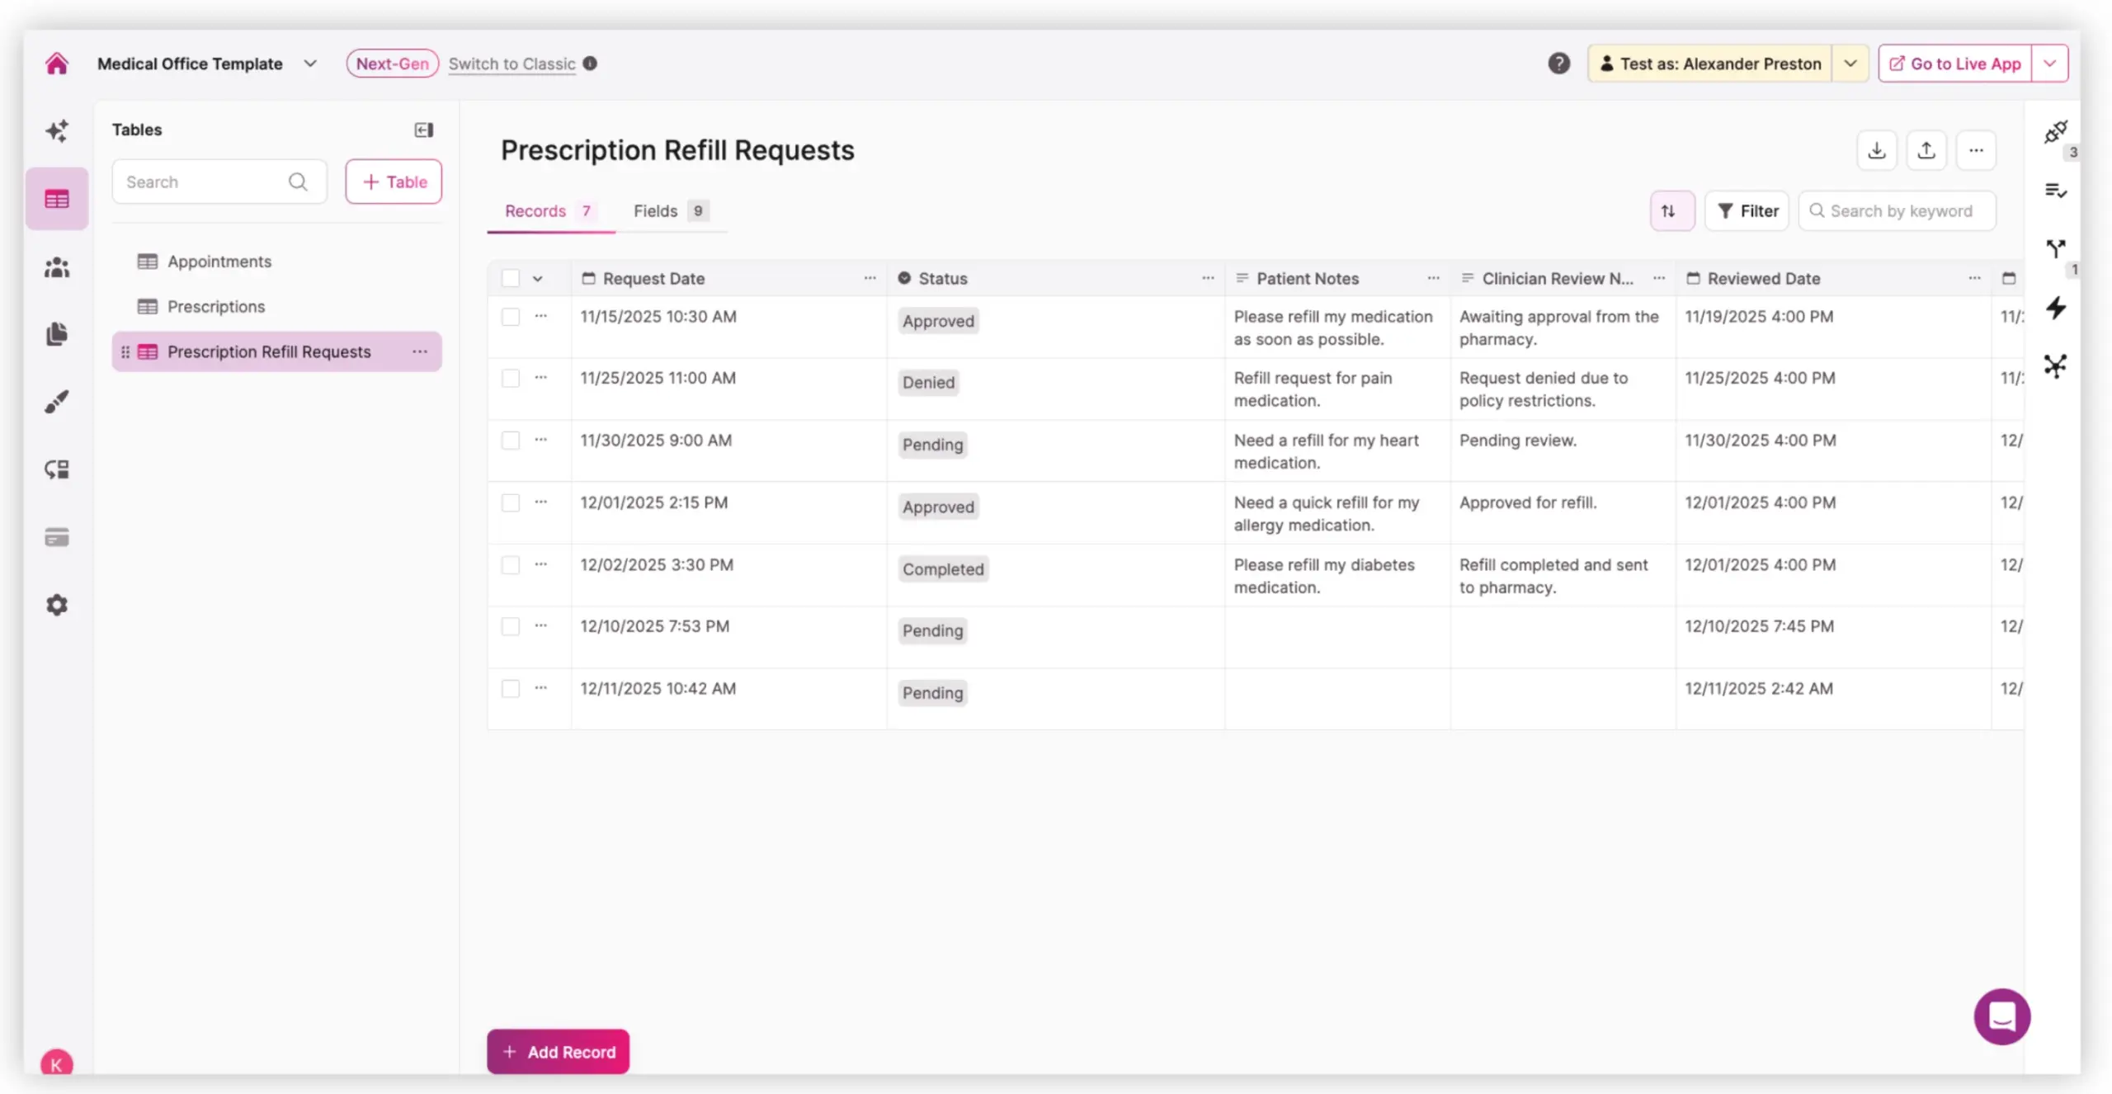
Task: Click the Switch to Classic link
Action: click(511, 64)
